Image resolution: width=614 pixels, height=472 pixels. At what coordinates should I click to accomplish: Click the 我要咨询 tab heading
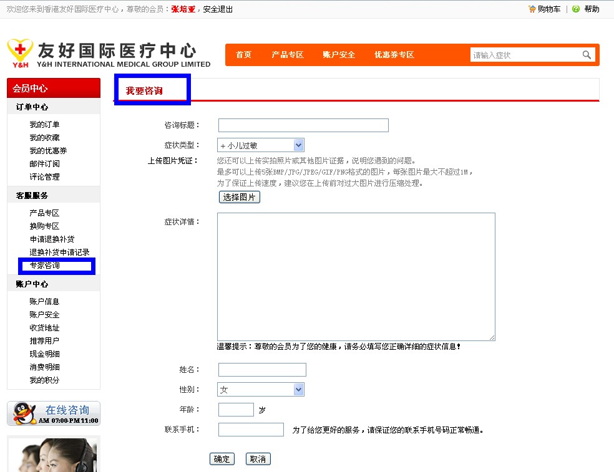pyautogui.click(x=144, y=90)
